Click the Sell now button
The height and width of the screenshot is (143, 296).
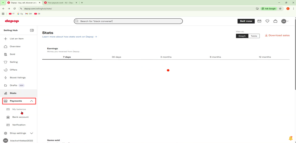pos(246,21)
